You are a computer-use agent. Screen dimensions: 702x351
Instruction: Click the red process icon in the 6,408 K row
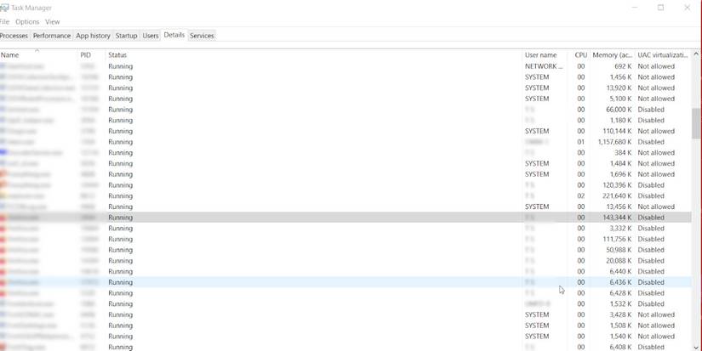pos(3,347)
